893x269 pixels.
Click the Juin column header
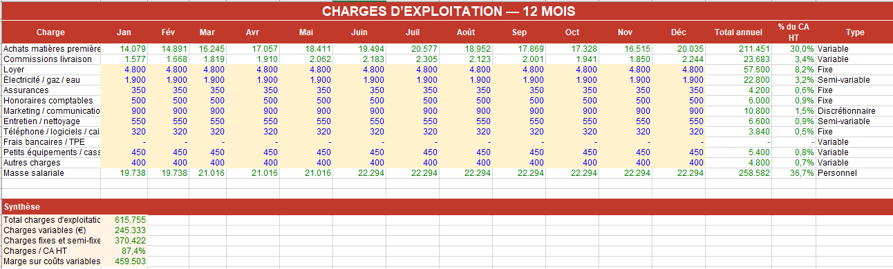click(359, 32)
